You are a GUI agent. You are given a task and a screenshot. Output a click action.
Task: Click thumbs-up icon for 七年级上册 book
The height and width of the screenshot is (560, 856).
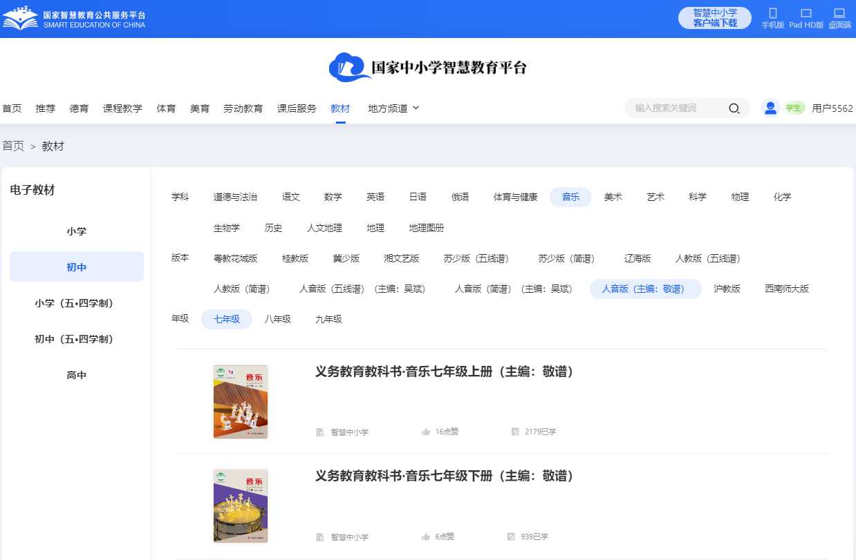point(426,432)
